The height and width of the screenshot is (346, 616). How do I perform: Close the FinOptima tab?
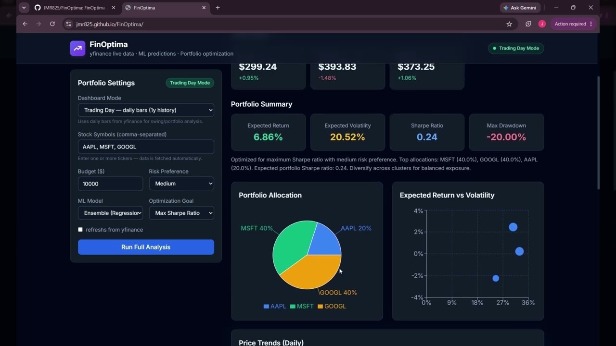(204, 8)
